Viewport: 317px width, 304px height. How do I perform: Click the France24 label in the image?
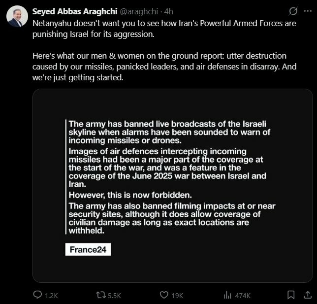click(x=88, y=249)
